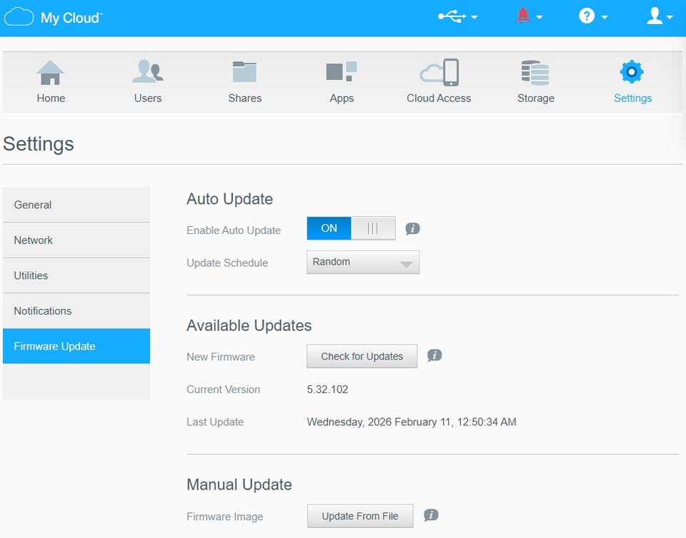Click the Users label in navigation
686x538 pixels.
pos(148,98)
